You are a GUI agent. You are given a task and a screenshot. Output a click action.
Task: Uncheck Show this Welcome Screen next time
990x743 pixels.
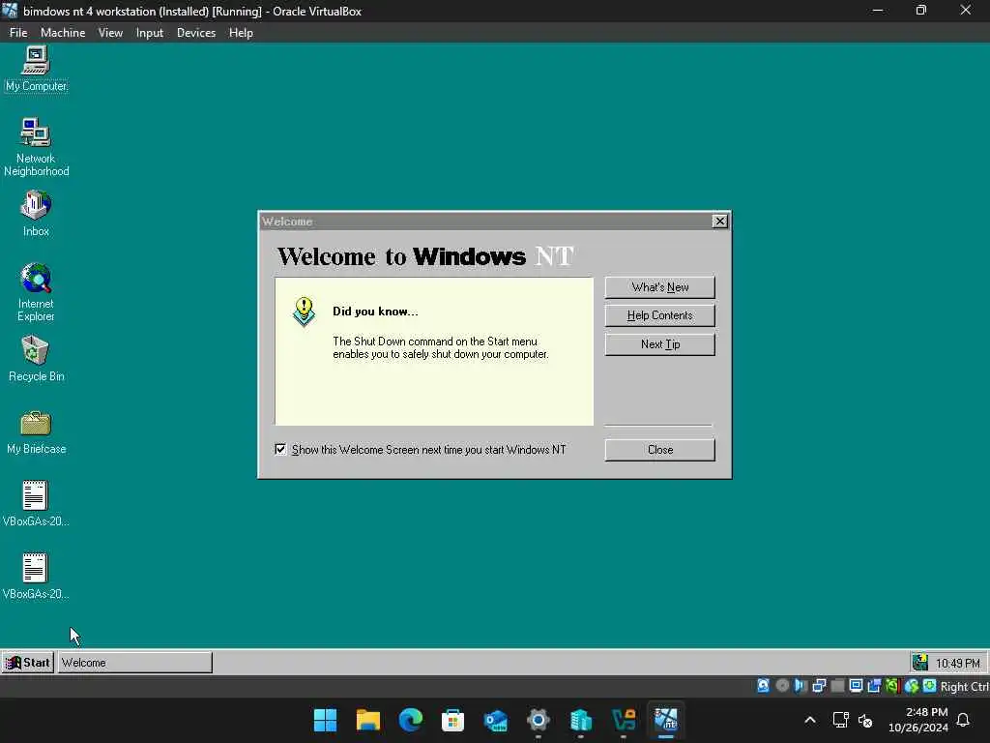[280, 449]
